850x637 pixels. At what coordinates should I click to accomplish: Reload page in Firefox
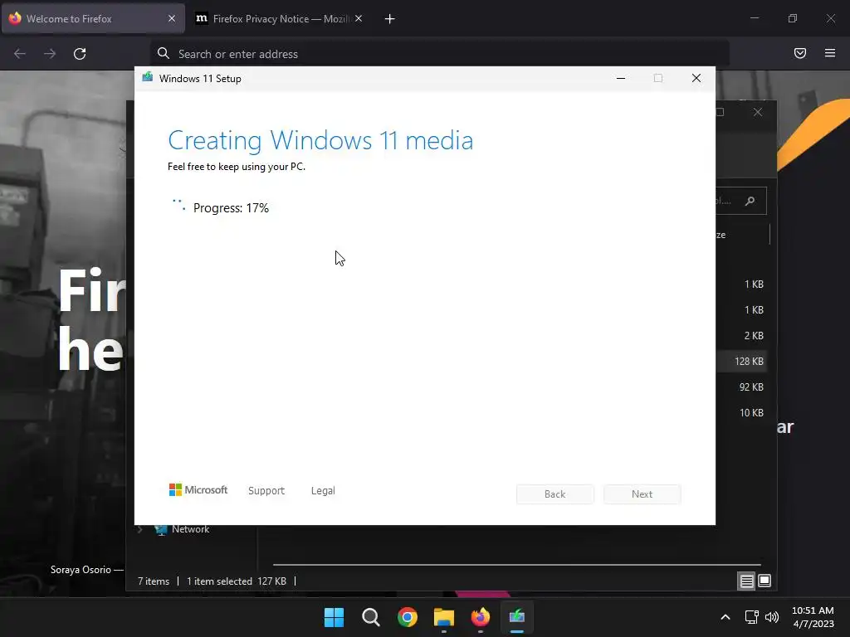coord(80,54)
